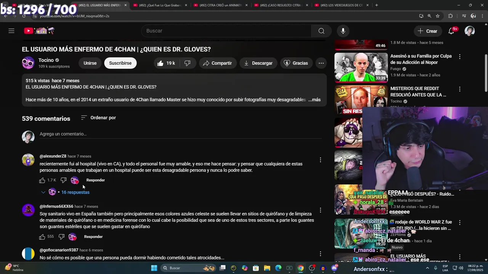
Task: Open menu for 'Asesinó a su Familia' video
Action: pos(460,57)
